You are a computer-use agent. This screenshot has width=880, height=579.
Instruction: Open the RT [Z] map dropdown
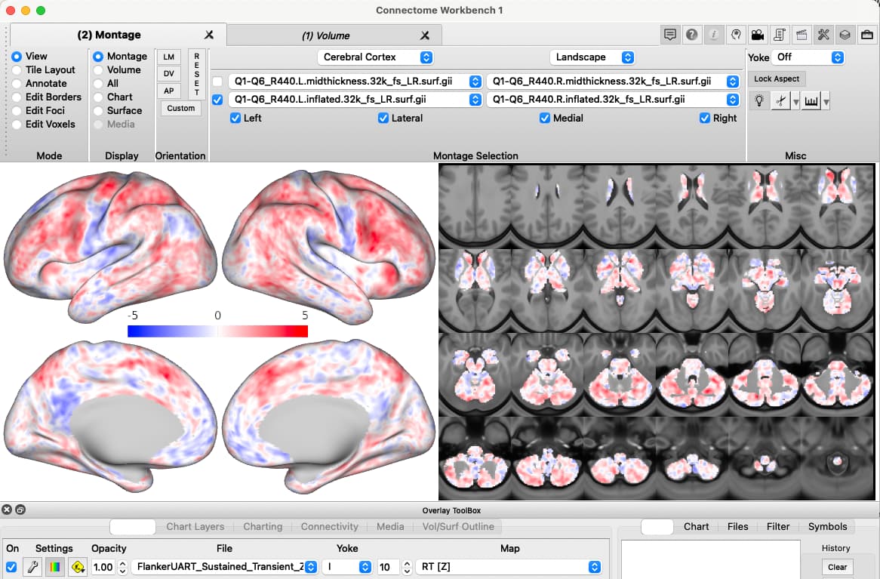(x=509, y=567)
